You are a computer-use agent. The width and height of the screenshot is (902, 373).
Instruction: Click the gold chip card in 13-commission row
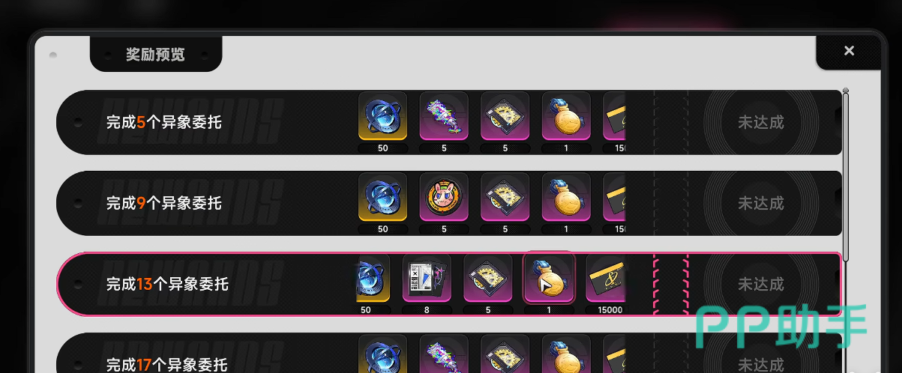(488, 278)
